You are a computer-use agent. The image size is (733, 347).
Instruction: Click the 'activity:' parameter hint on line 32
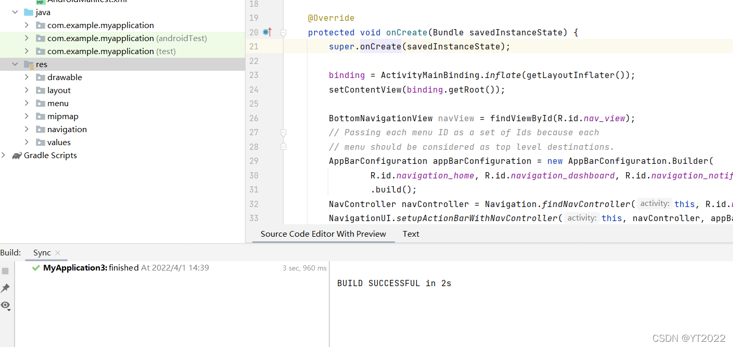(x=654, y=204)
